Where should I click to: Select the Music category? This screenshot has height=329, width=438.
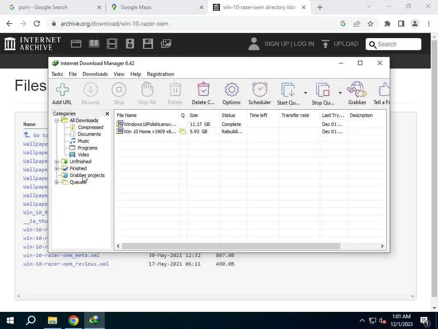[83, 141]
